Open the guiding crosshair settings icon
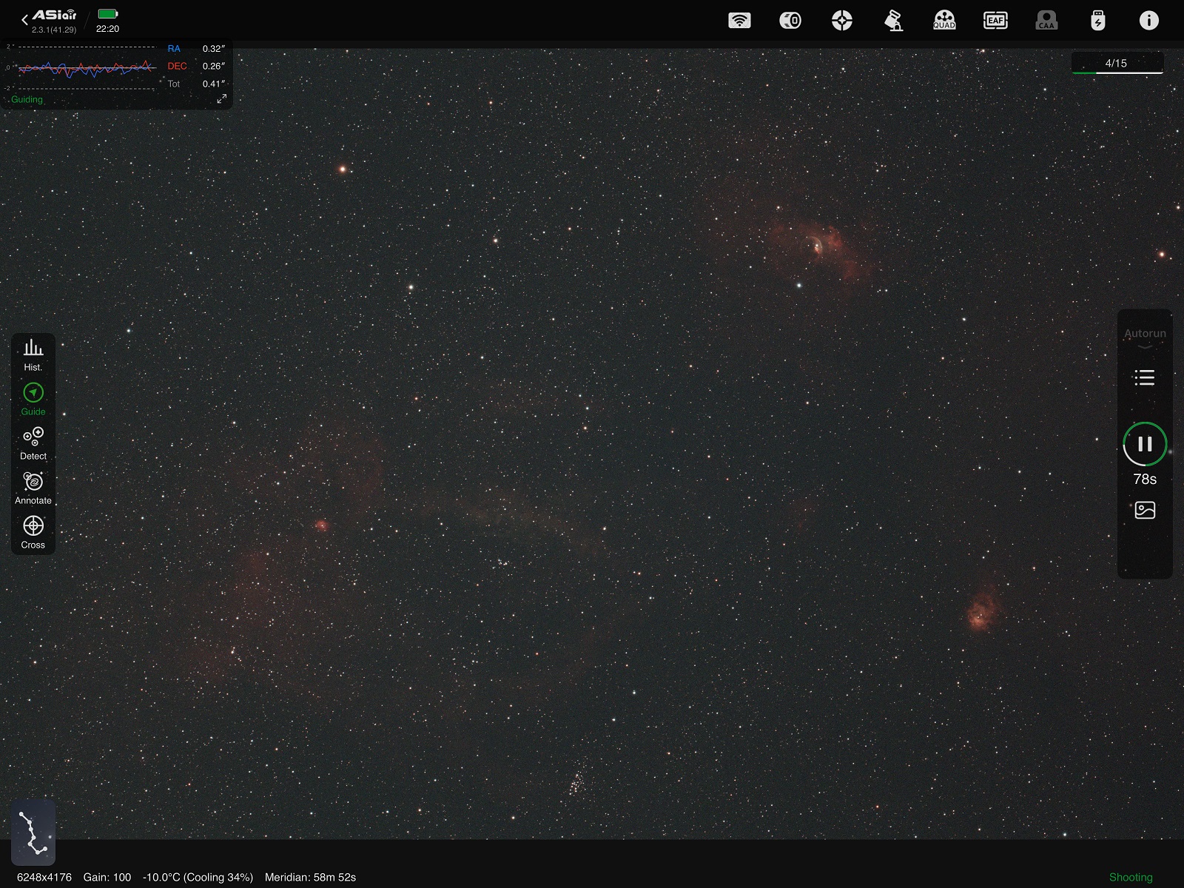 click(x=842, y=21)
